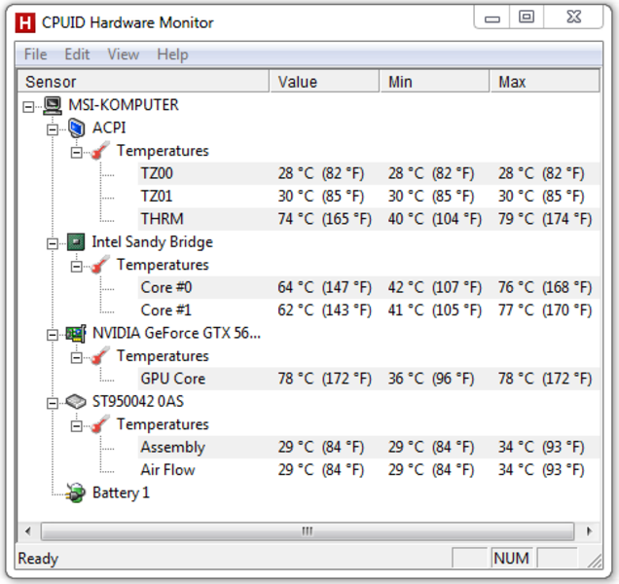619x584 pixels.
Task: Click the scroll left arrow
Action: click(x=28, y=531)
